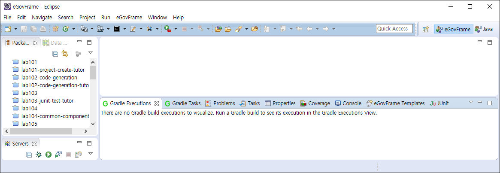The width and height of the screenshot is (500, 173).
Task: Start the server in profile mode
Action: (58, 155)
